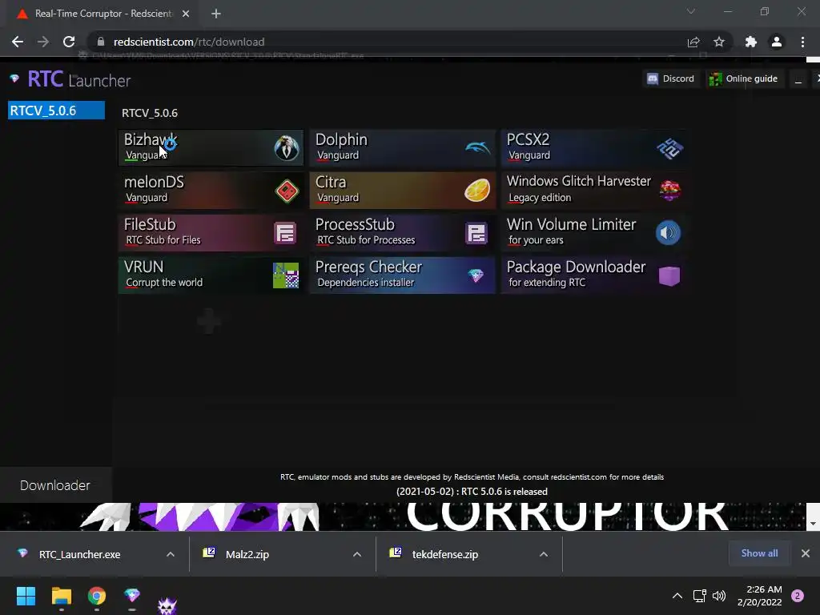Open volume control in system tray
This screenshot has width=820, height=615.
(720, 596)
